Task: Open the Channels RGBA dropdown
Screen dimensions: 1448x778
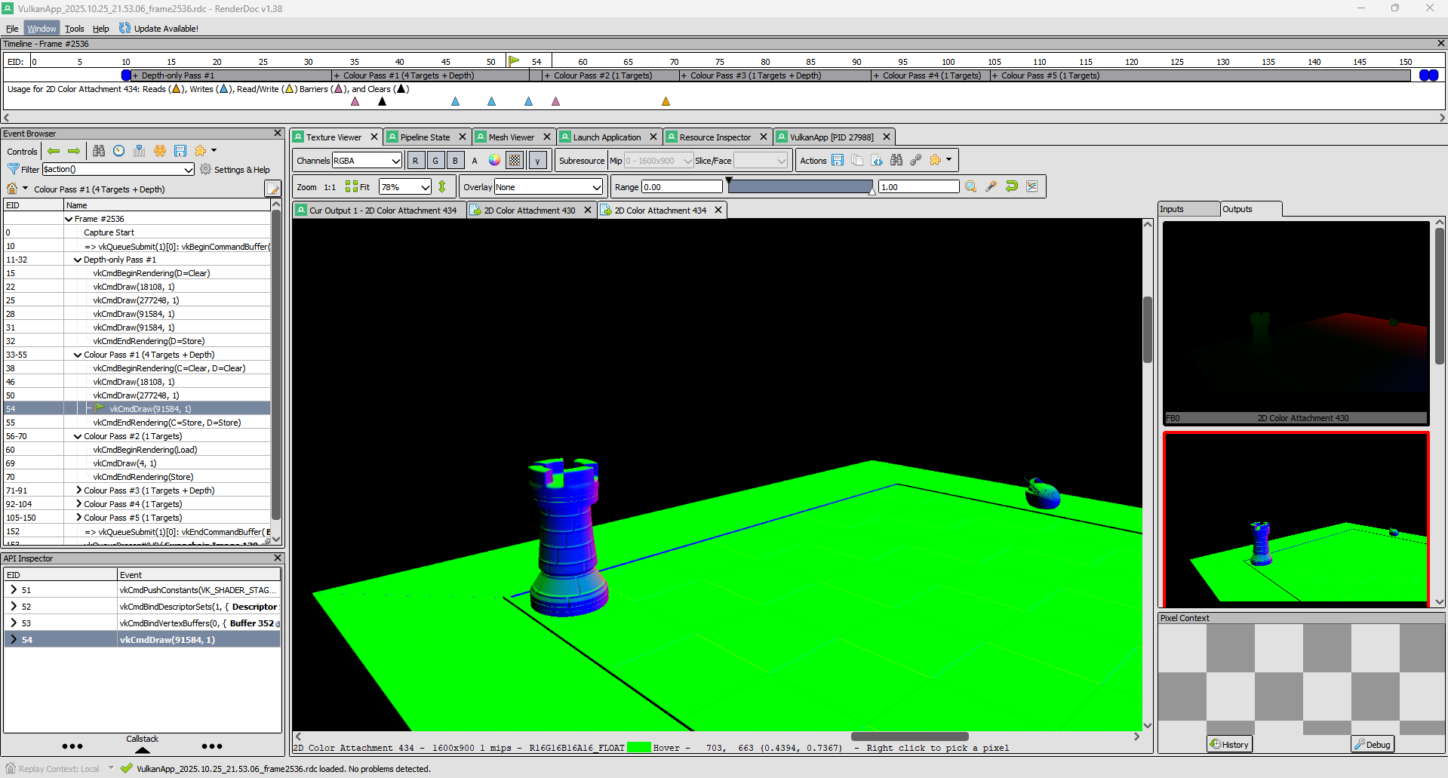Action: point(367,160)
